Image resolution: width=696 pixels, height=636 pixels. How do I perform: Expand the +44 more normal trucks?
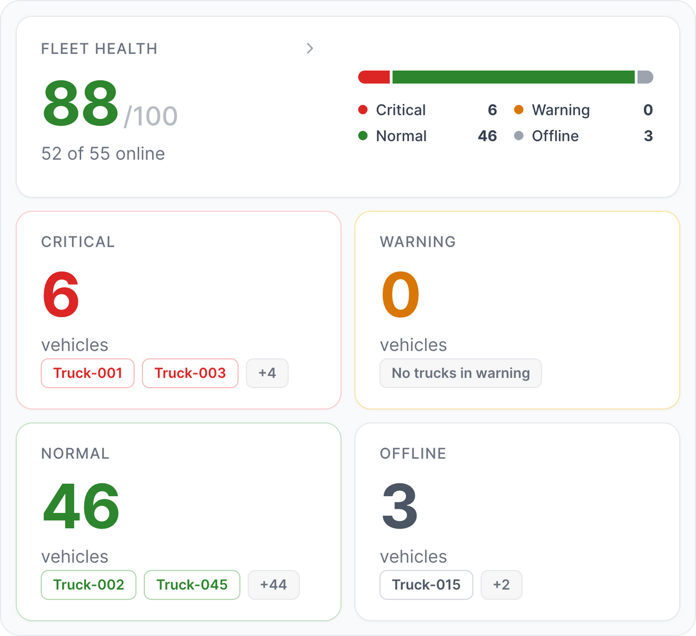pos(274,585)
